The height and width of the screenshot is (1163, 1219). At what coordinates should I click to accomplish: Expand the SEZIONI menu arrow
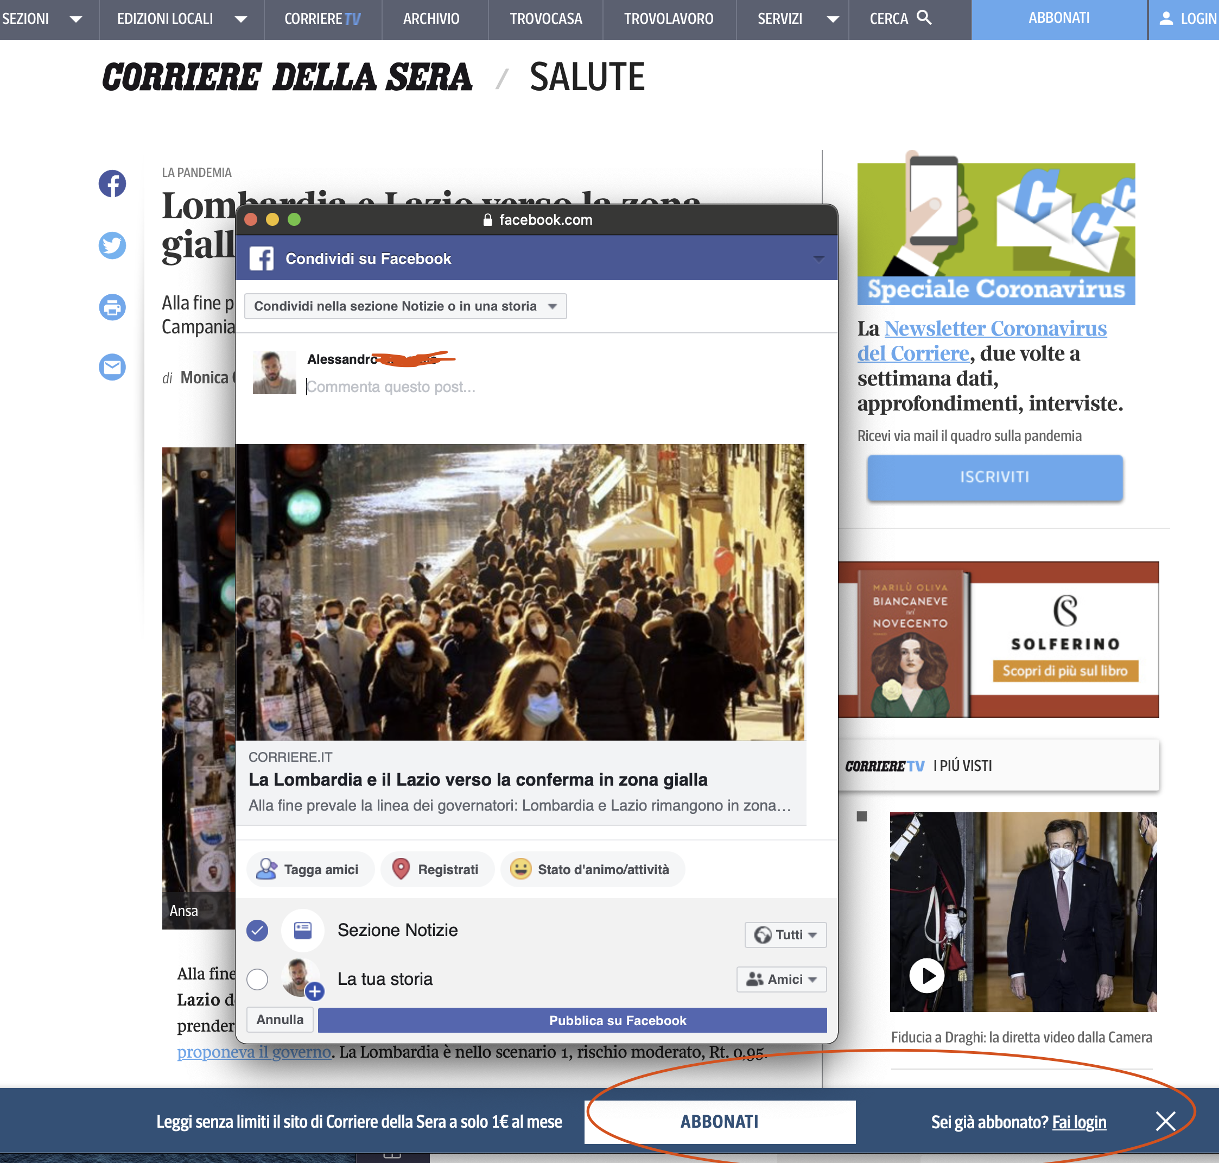(x=75, y=19)
